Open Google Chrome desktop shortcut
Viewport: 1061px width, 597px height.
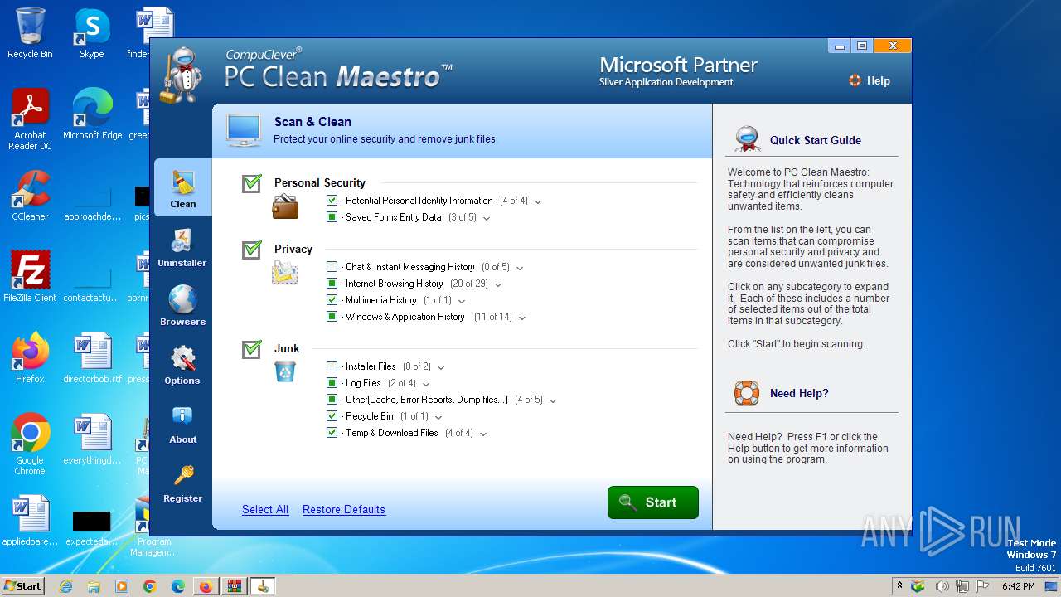(x=30, y=444)
